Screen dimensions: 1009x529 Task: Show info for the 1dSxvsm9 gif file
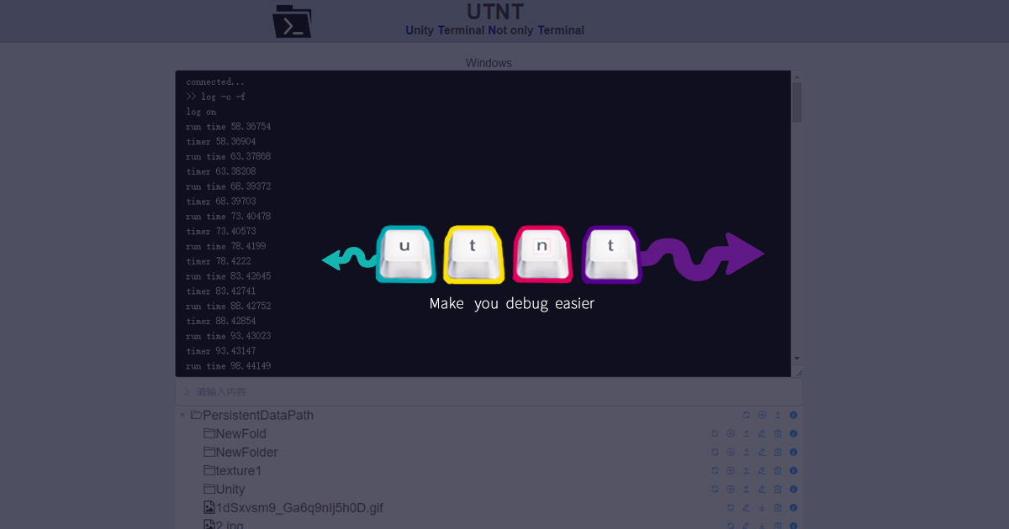(x=794, y=507)
